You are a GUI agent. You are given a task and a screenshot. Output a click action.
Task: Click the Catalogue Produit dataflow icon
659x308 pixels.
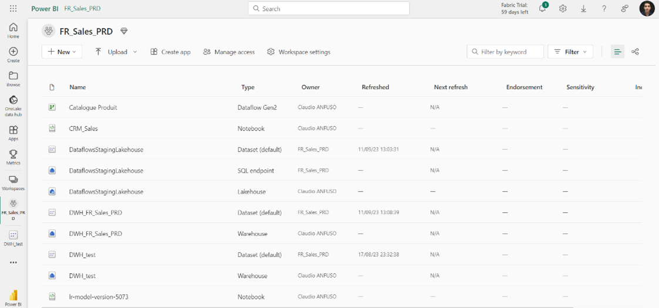(52, 107)
